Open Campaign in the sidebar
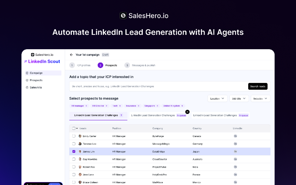Screen dimensions: 296x185 point(43,73)
